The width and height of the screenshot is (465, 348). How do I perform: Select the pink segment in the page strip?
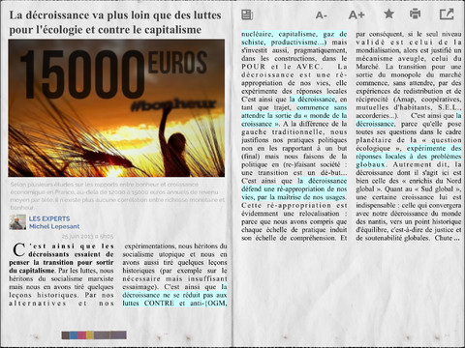81,335
